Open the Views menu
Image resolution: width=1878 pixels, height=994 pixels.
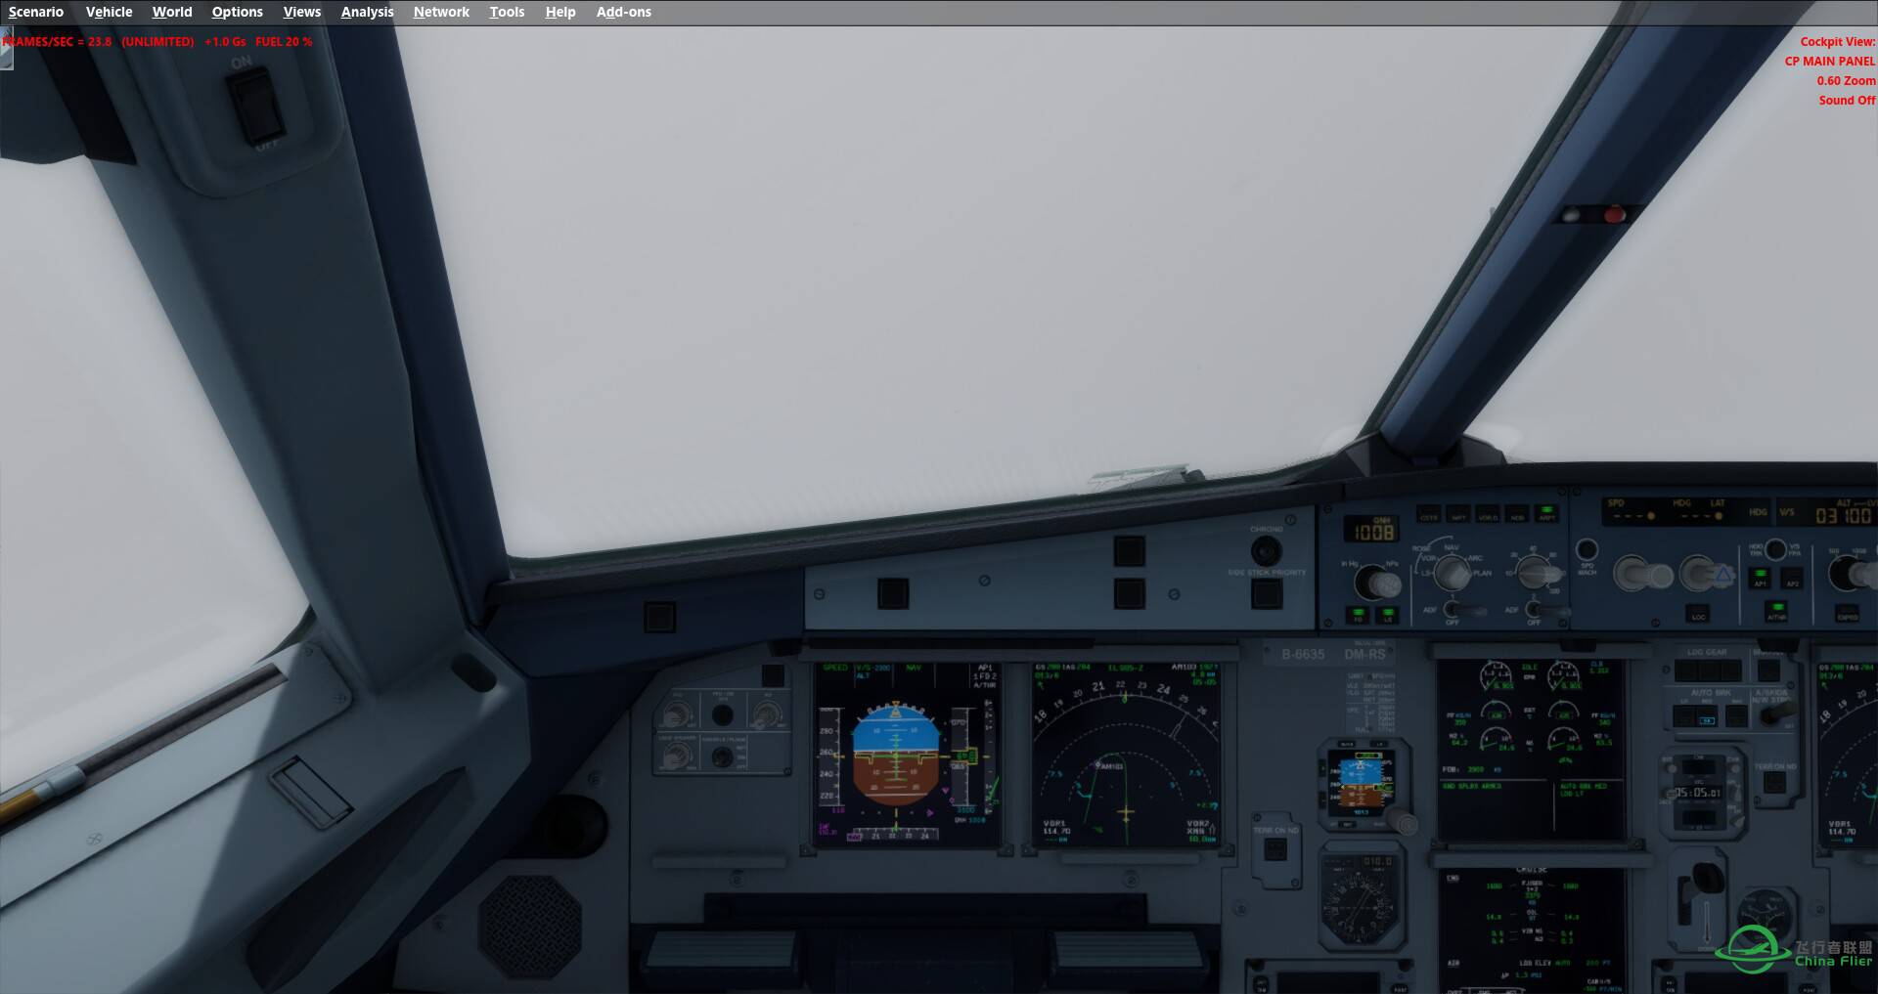click(302, 12)
